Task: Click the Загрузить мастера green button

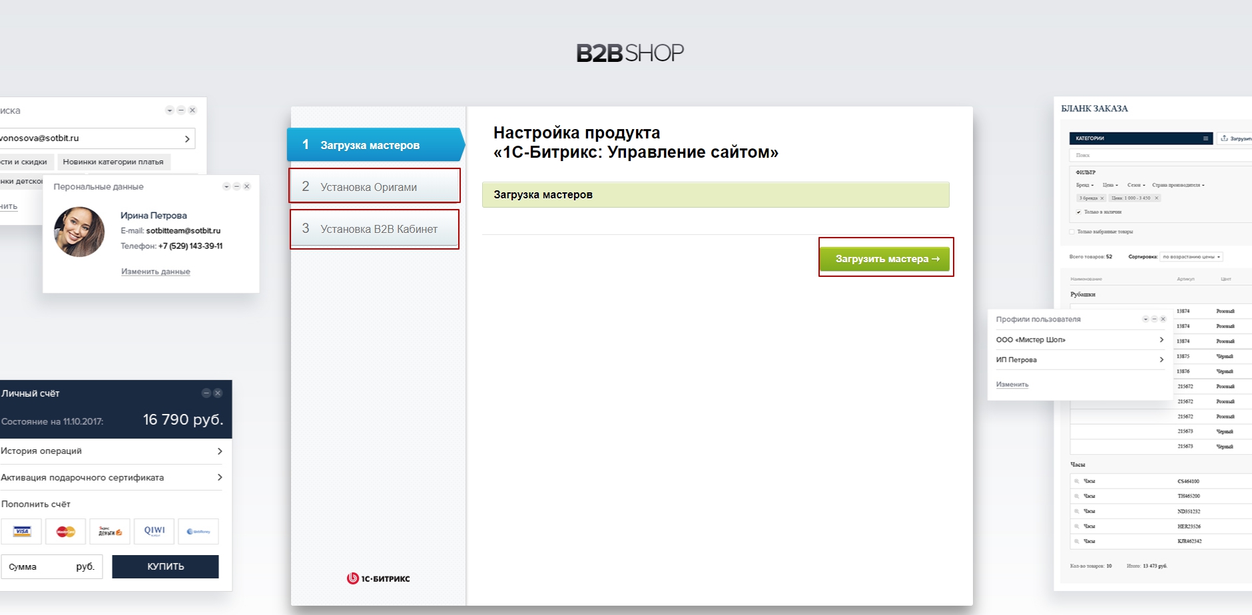Action: point(886,258)
